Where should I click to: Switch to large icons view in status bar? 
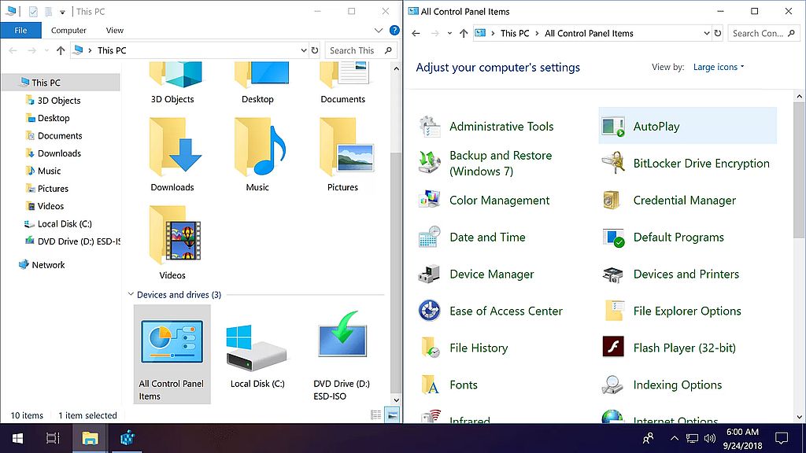click(x=392, y=415)
